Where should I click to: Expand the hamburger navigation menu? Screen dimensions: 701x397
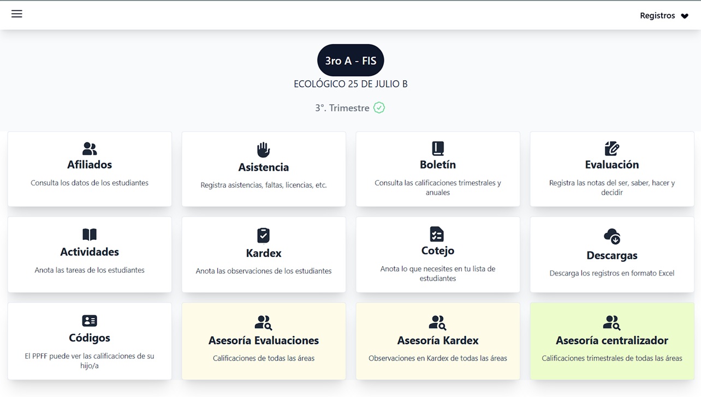coord(16,14)
